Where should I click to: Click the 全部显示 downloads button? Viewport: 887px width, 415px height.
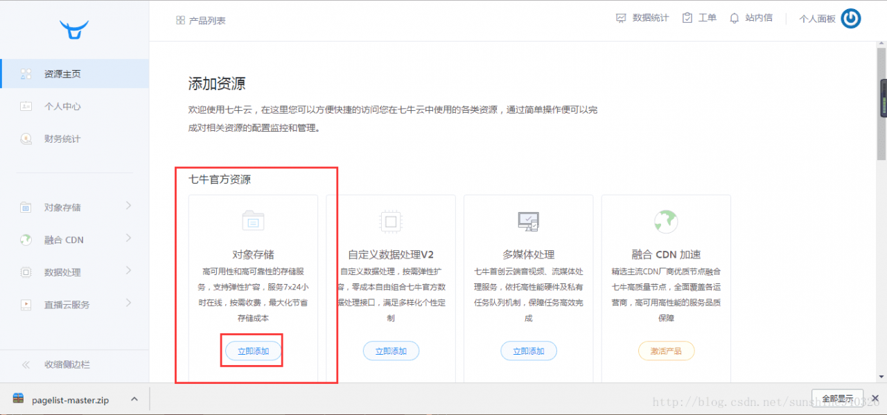(837, 398)
